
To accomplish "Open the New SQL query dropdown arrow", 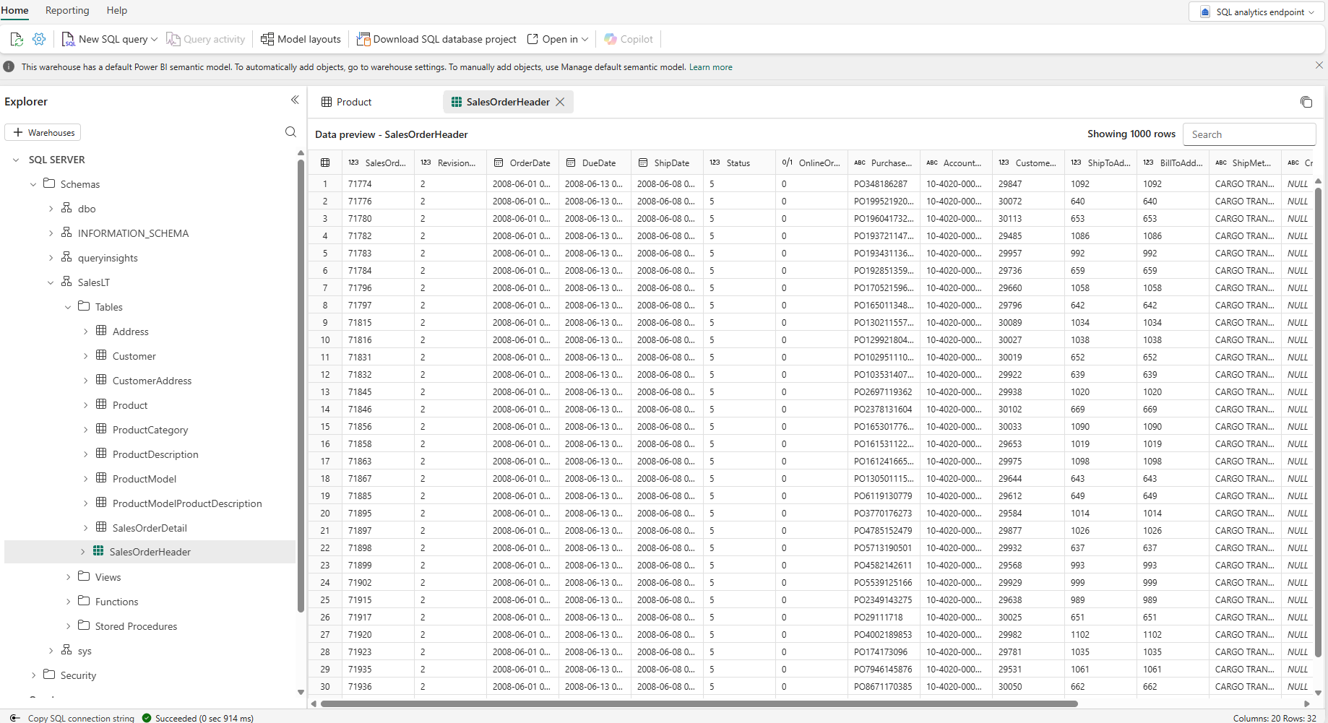I will point(154,40).
